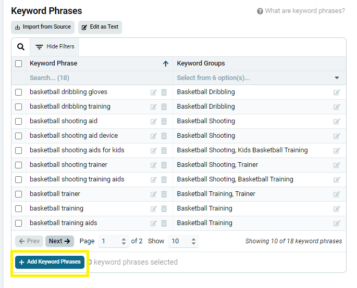Check the 'basketball dribbling training' row

pos(19,107)
